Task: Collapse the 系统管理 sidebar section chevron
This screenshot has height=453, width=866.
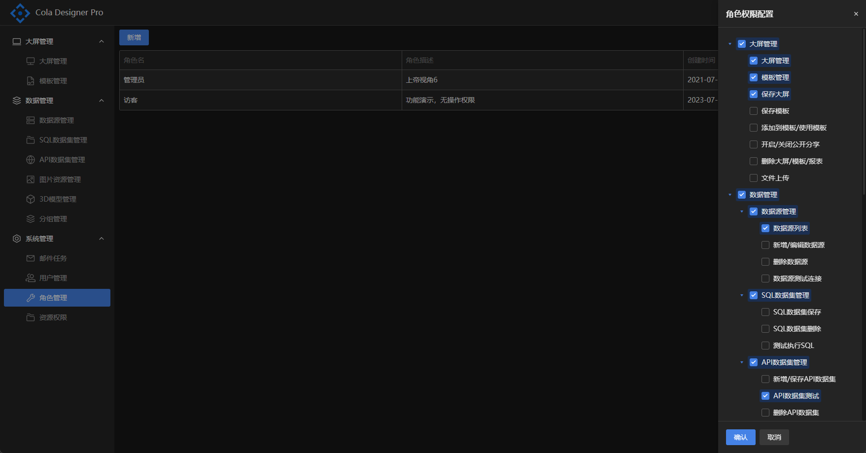Action: (x=102, y=239)
